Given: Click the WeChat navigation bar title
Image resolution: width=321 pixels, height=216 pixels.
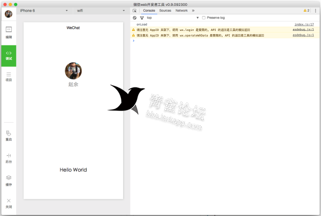Looking at the screenshot, I should click(73, 28).
